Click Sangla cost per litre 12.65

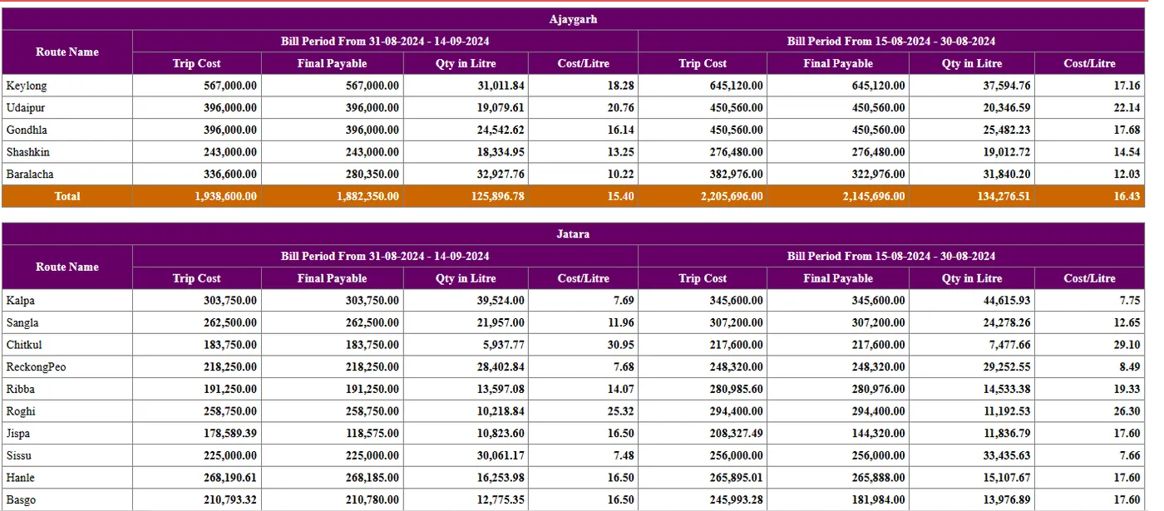1127,322
